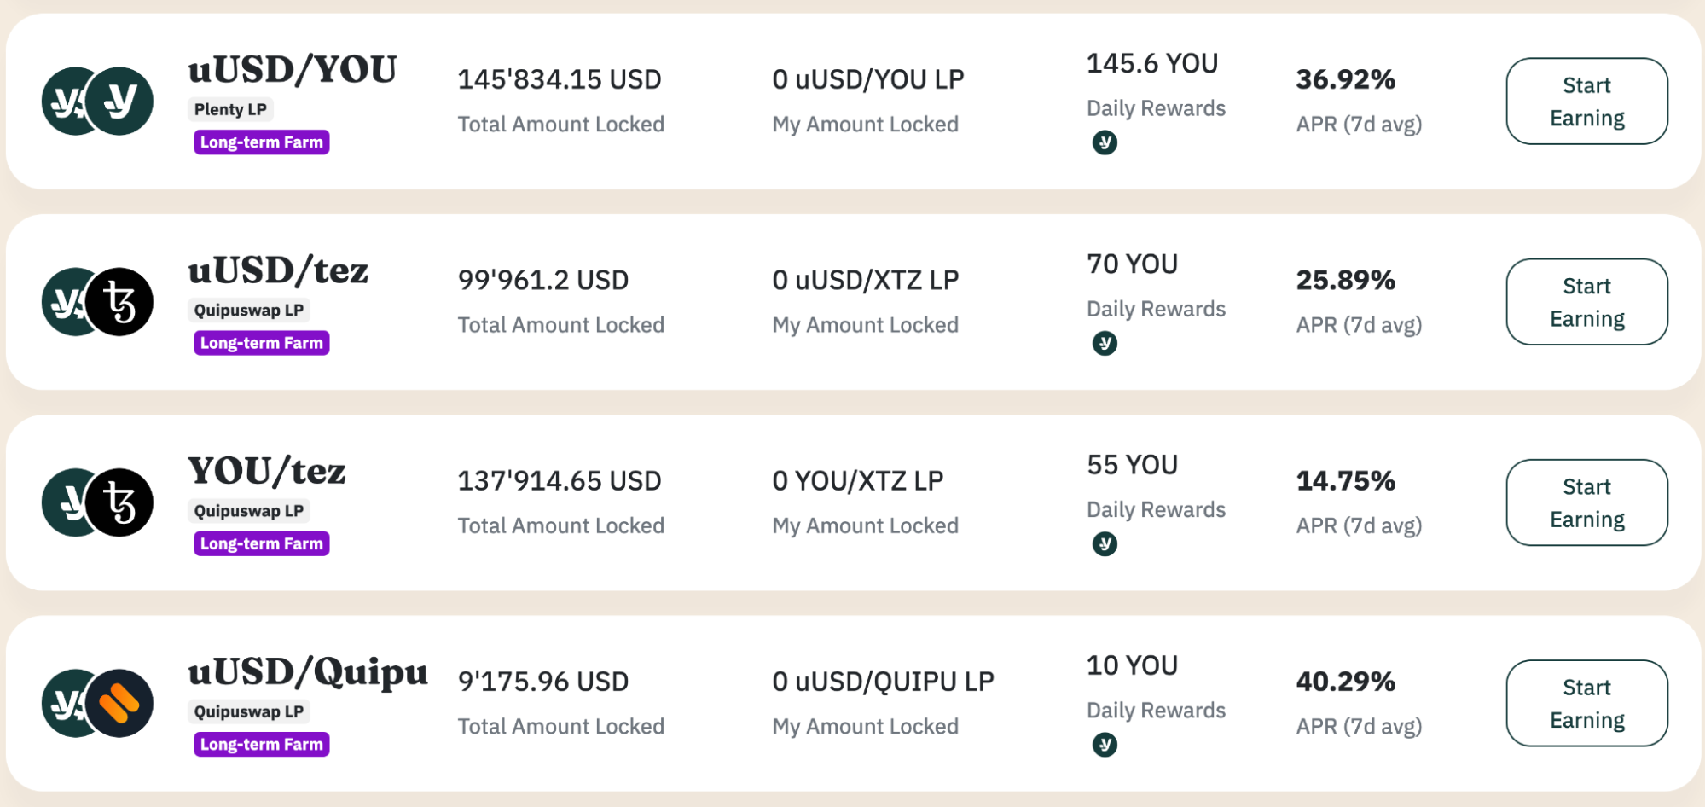Open the YOU/tez farm title
1705x807 pixels.
[267, 471]
